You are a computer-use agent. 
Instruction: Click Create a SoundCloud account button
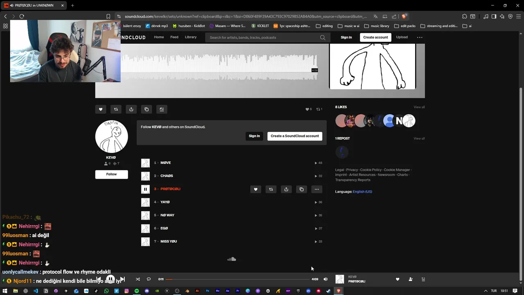(295, 136)
